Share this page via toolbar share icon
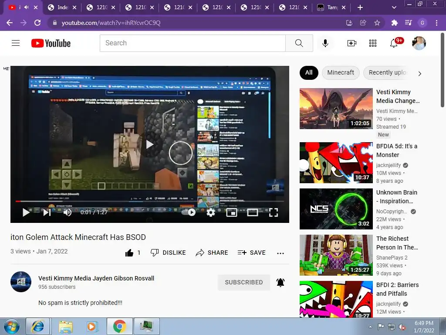 tap(363, 23)
